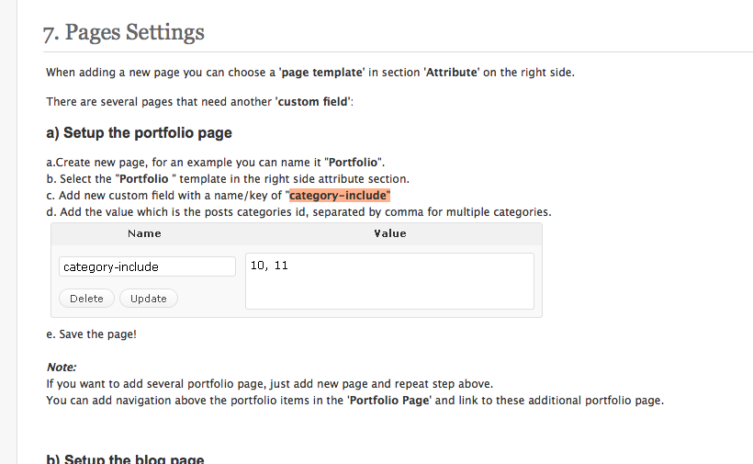Select the 'a) Setup the portfolio page' heading
The height and width of the screenshot is (464, 753).
click(139, 133)
